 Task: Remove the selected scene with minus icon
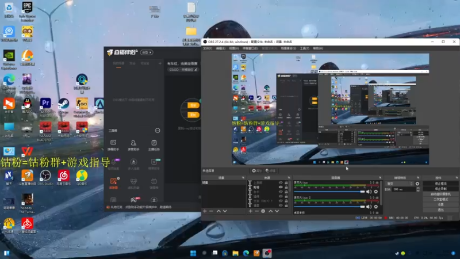[211, 211]
